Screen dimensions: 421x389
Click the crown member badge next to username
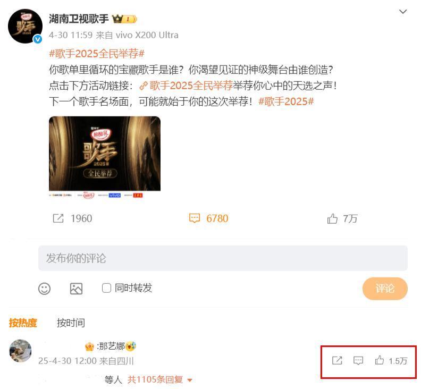coord(124,19)
